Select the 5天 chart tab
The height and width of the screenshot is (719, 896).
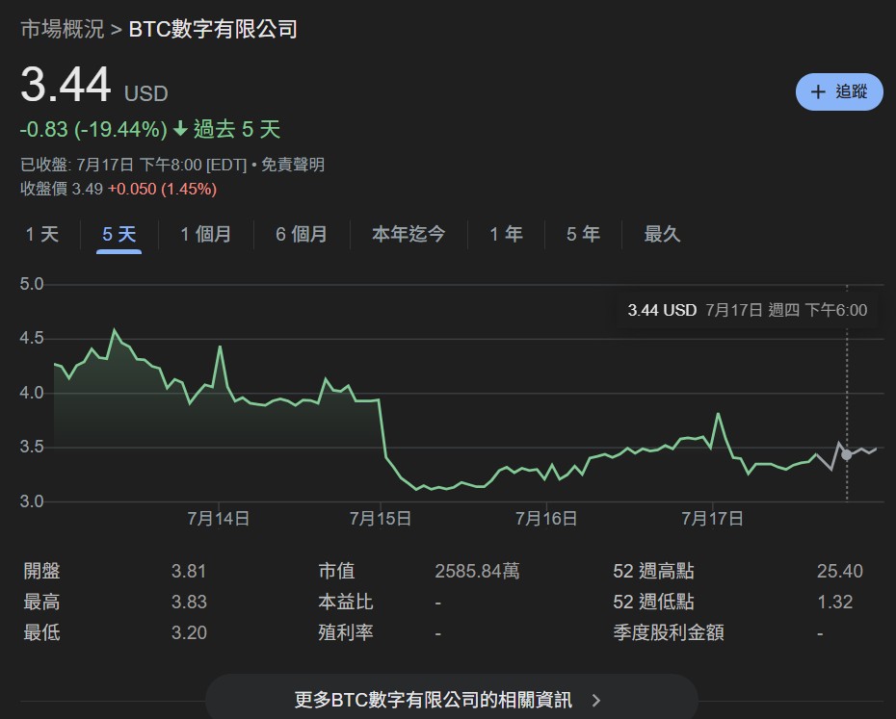118,233
